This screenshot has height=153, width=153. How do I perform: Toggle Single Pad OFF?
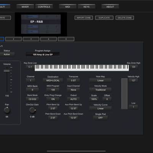point(101,118)
